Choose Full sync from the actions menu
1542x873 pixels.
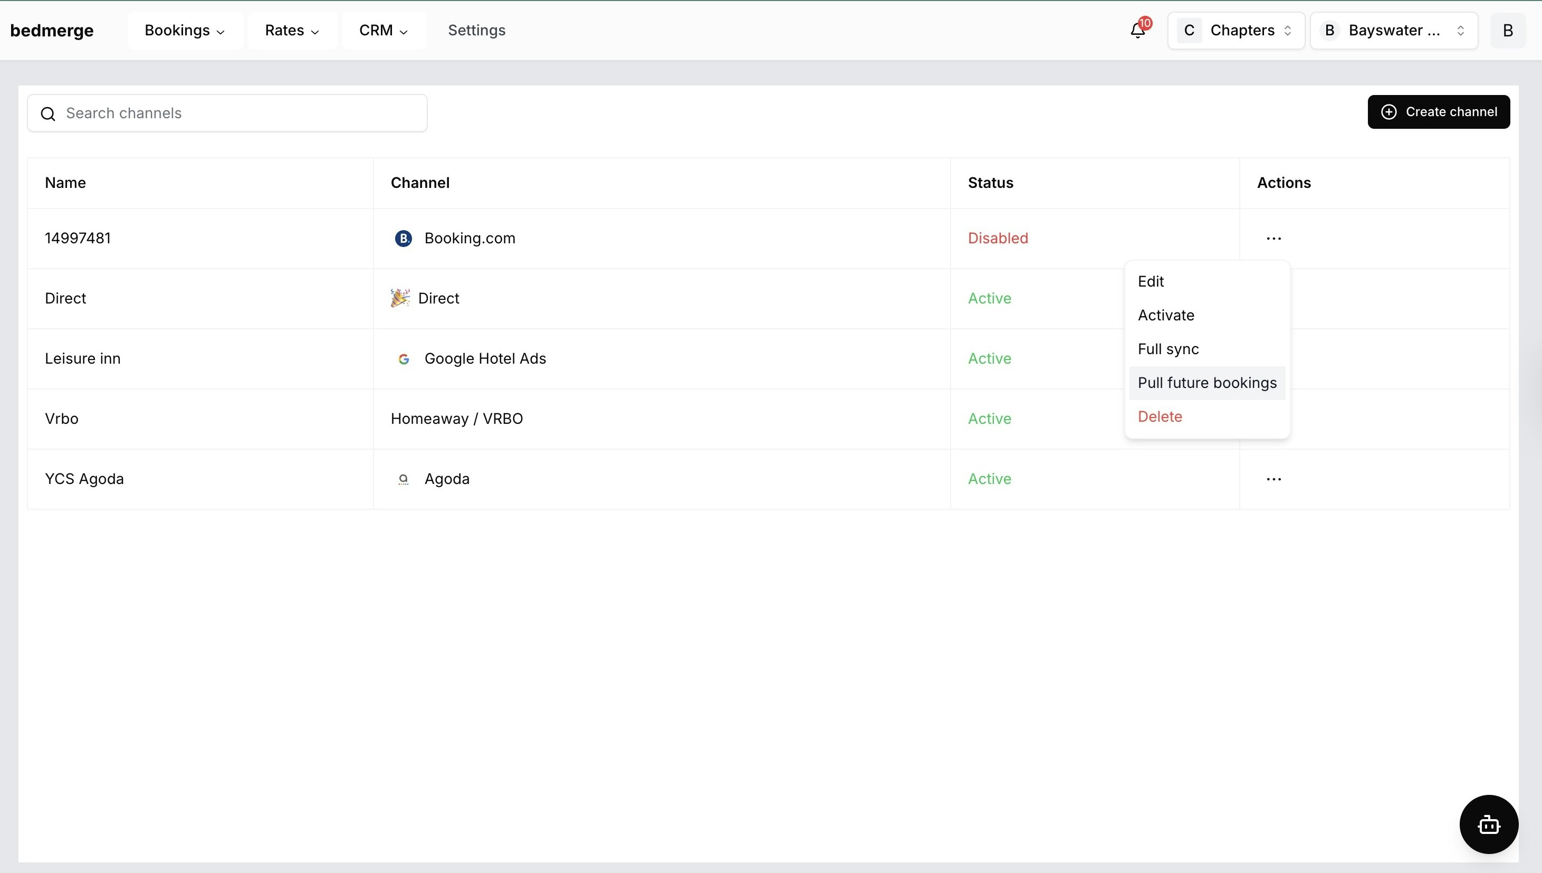point(1167,349)
